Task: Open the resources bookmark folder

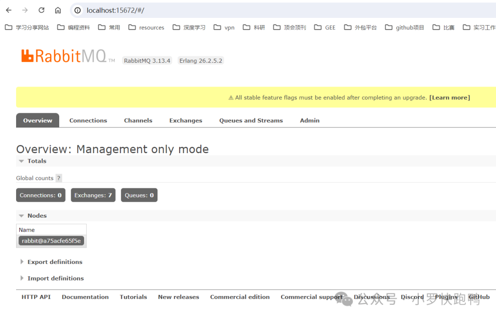Action: (x=147, y=27)
